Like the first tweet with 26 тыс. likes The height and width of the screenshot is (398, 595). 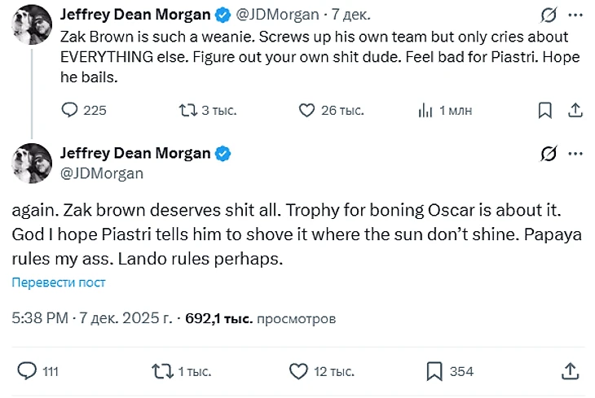(x=306, y=110)
